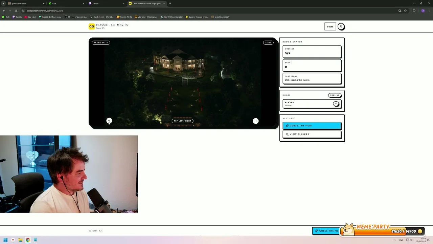Click the player's score circle in Room panel
Screen dimensions: 433x244
coord(336,104)
